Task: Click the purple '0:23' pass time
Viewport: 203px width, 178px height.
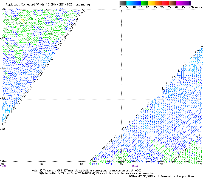Action: click(x=135, y=166)
